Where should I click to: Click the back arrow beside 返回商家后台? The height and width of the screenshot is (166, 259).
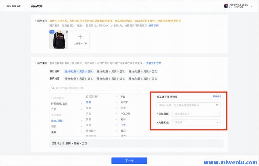point(4,6)
